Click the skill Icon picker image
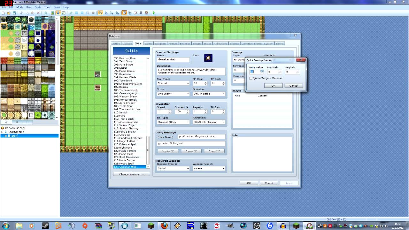The width and height of the screenshot is (409, 230). 208,58
